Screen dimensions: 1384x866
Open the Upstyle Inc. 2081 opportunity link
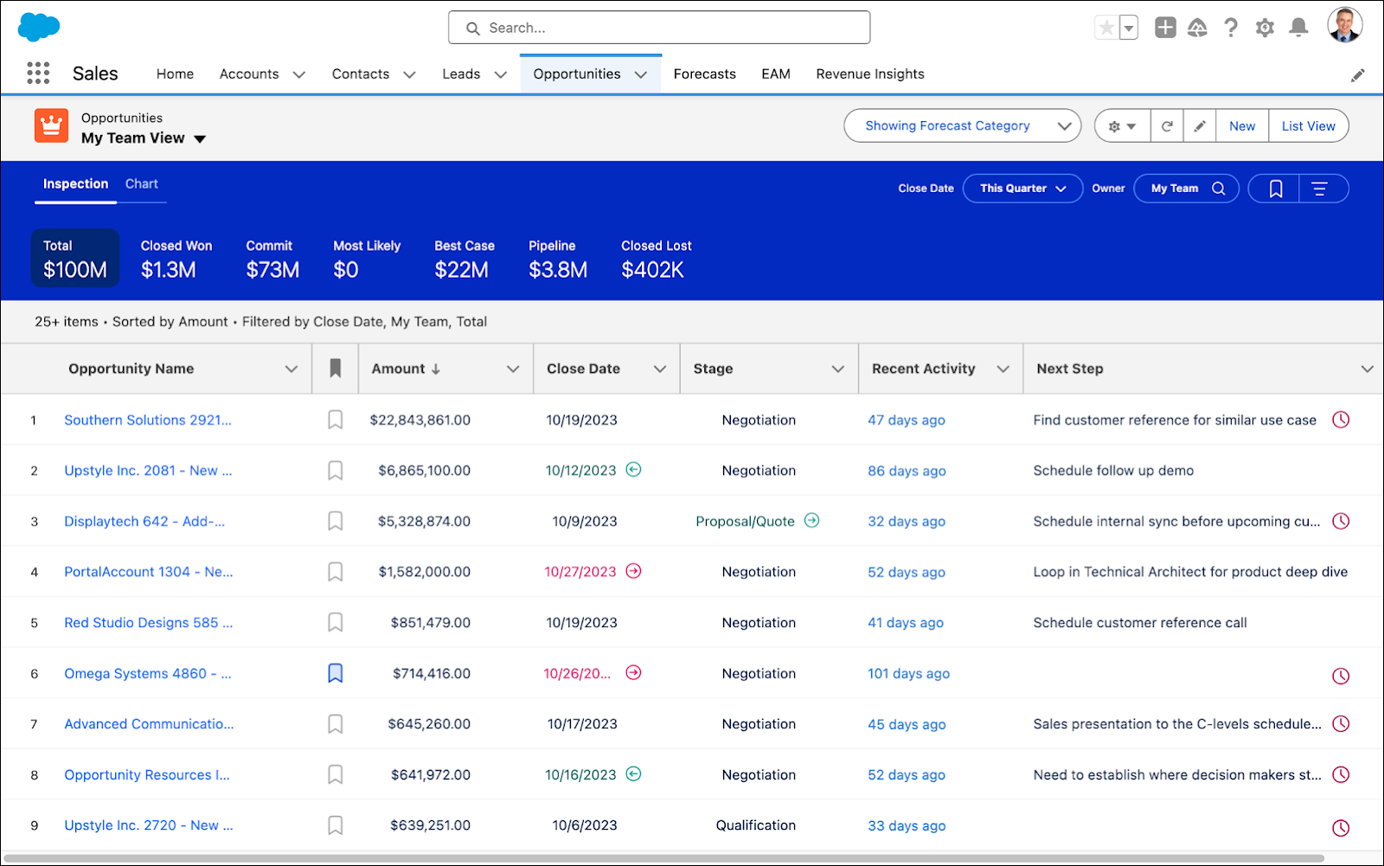coord(148,471)
